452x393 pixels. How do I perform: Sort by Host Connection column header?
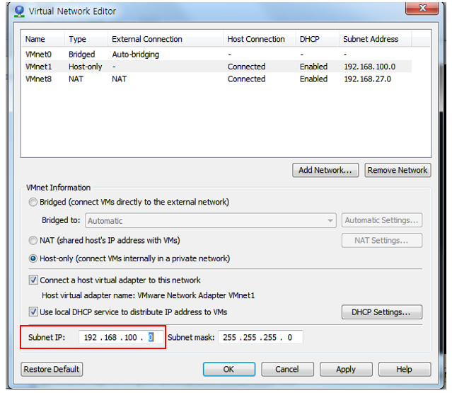[x=260, y=39]
